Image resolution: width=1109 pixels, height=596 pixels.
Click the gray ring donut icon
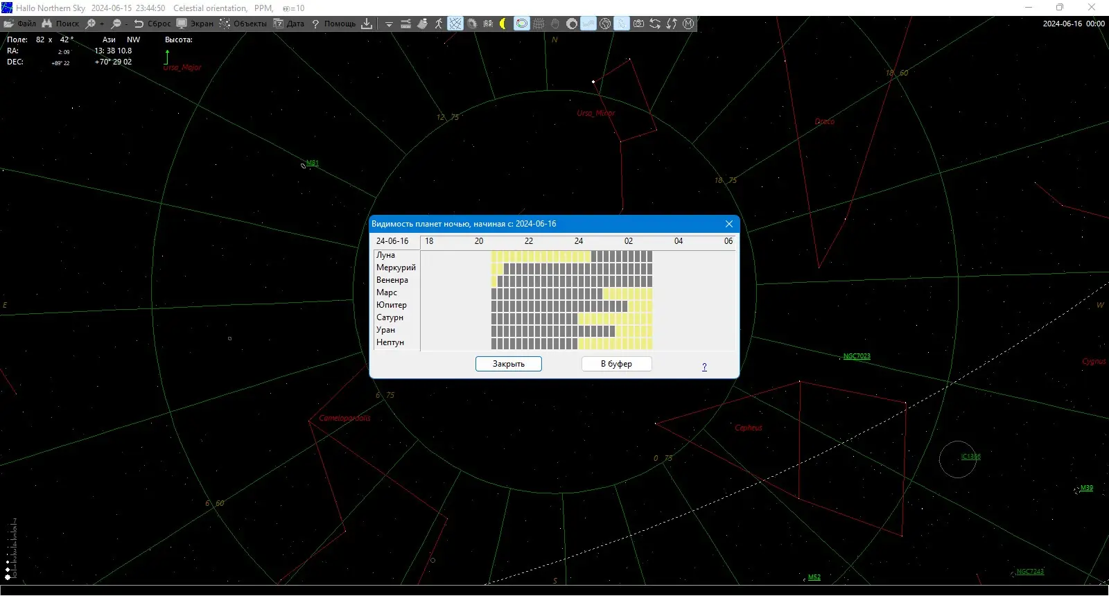point(572,24)
